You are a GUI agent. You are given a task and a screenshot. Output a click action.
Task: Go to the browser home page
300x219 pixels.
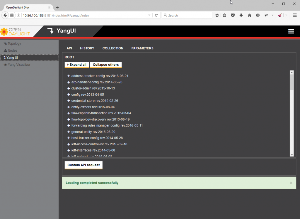249,15
